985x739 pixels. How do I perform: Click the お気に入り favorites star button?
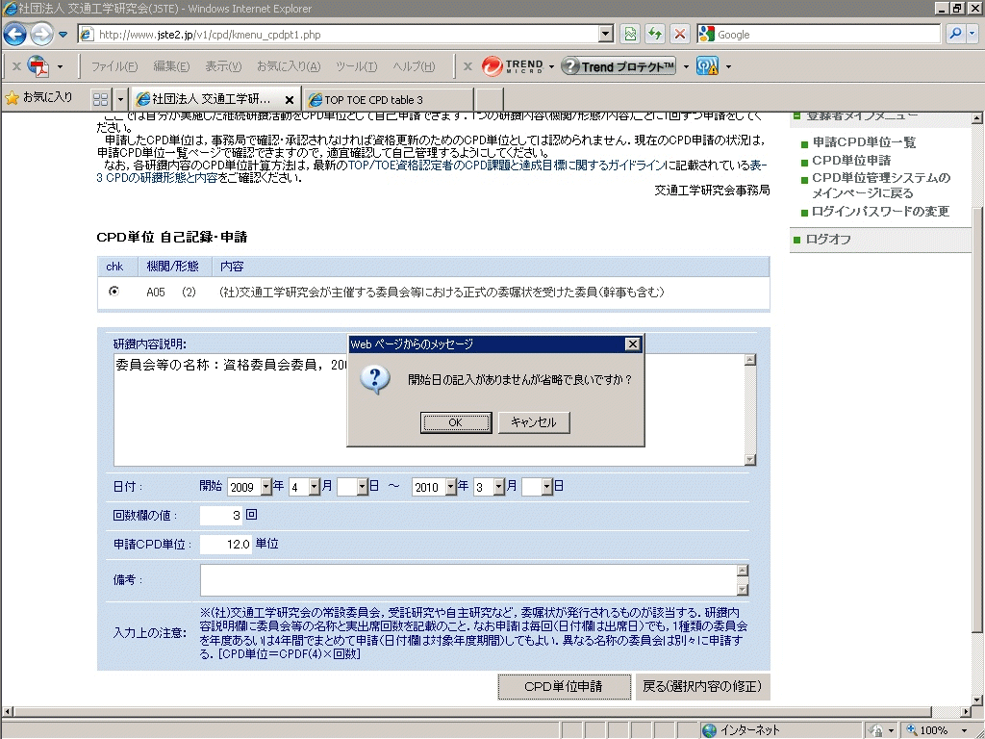[x=38, y=97]
